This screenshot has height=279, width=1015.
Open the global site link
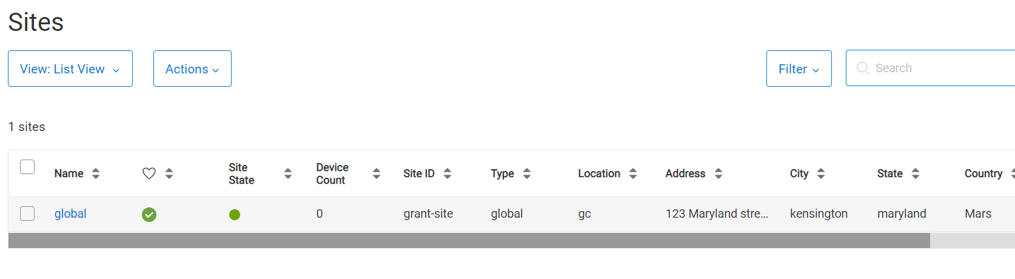[70, 213]
